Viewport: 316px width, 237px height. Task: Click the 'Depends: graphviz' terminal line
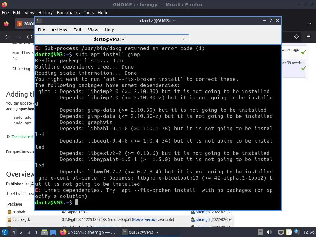click(x=86, y=122)
